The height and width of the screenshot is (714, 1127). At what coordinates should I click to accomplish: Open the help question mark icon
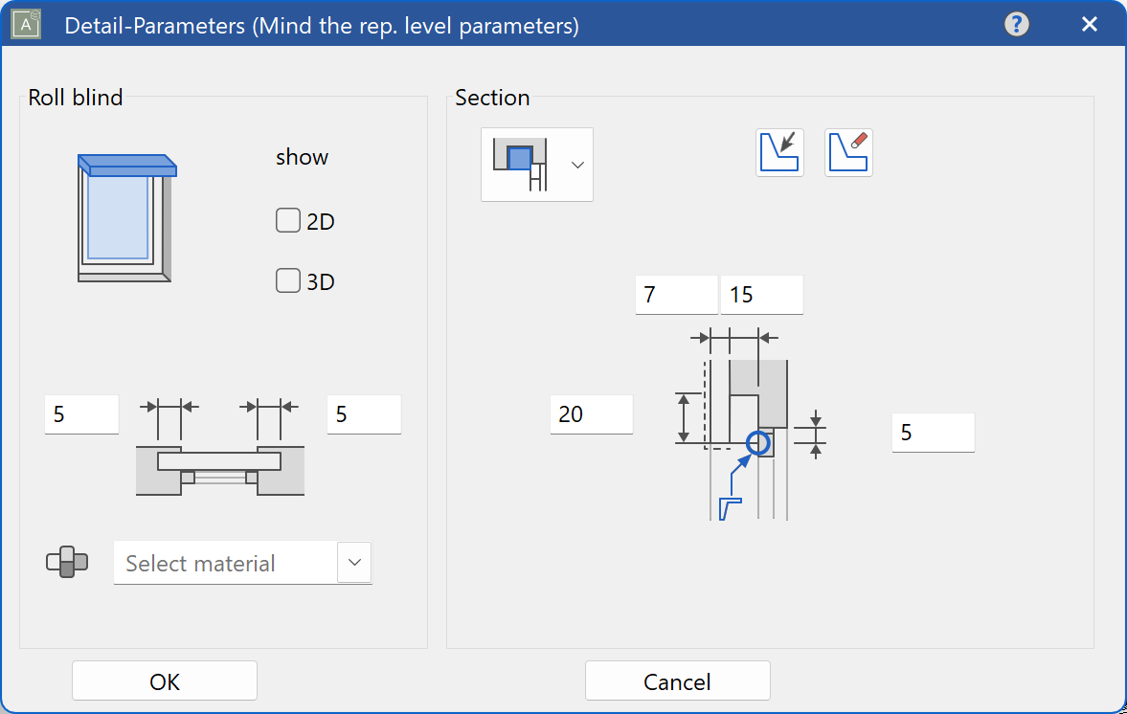tap(1016, 25)
